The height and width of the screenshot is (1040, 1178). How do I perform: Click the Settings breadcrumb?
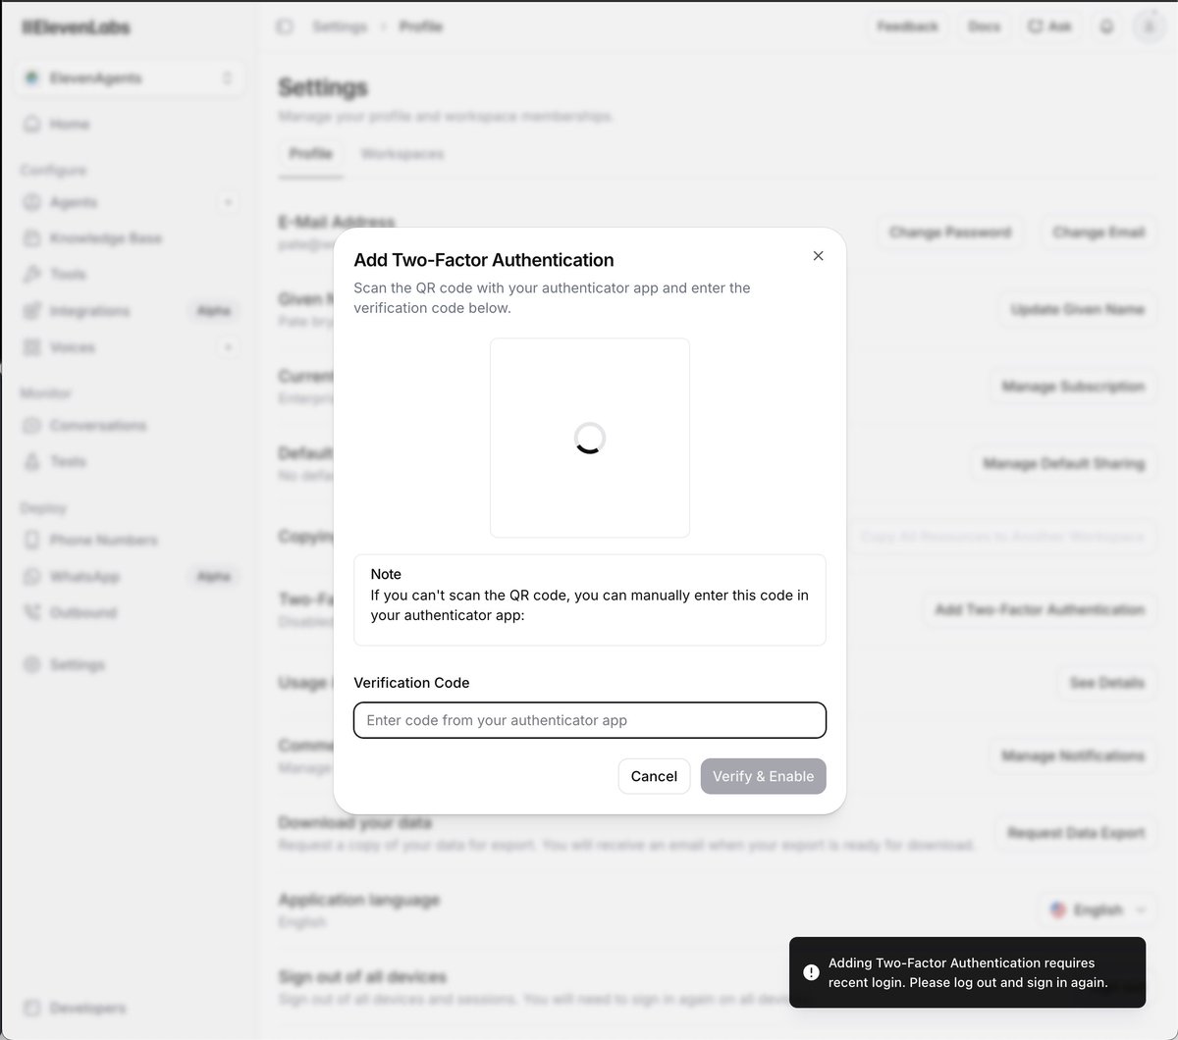[340, 26]
